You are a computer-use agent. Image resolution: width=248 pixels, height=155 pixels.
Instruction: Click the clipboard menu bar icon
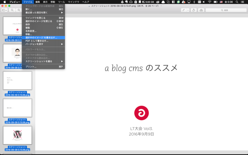pos(136,2)
